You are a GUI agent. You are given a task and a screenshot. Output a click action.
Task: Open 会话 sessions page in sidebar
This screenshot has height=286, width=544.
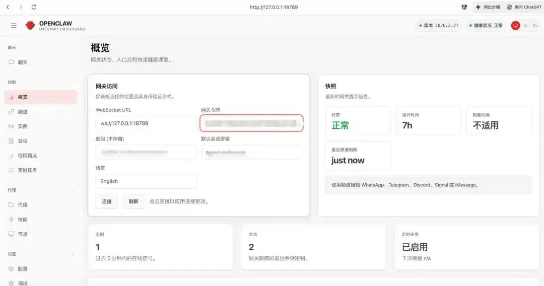41,141
